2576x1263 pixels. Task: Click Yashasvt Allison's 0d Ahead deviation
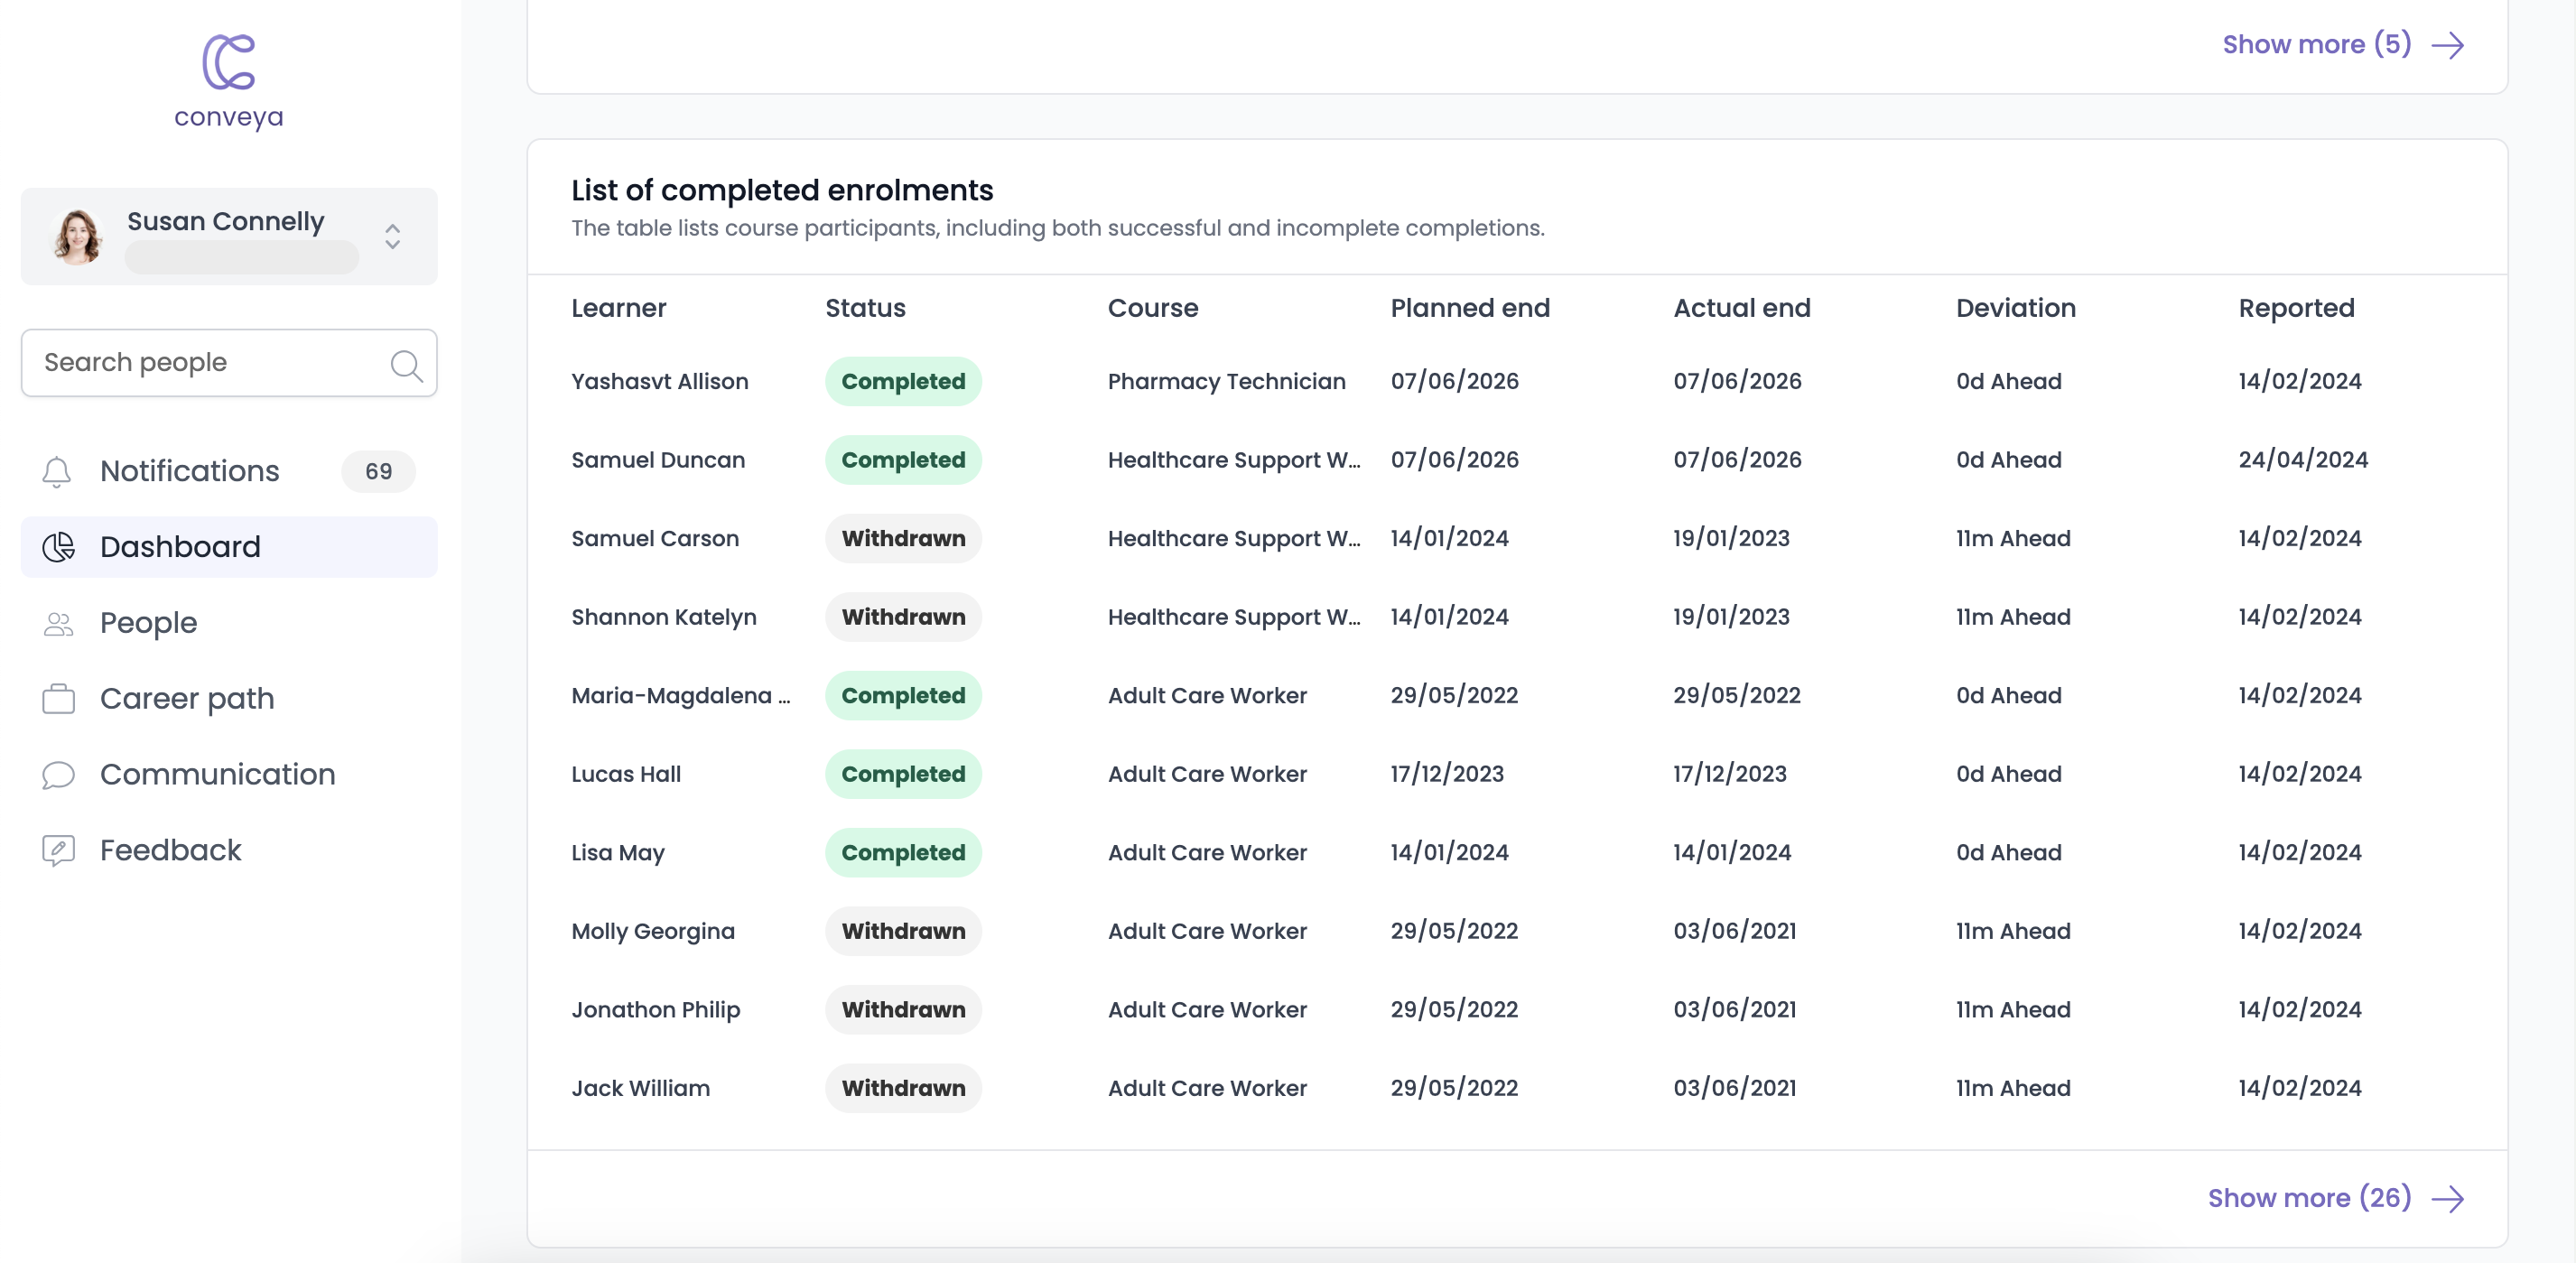[x=2009, y=382]
